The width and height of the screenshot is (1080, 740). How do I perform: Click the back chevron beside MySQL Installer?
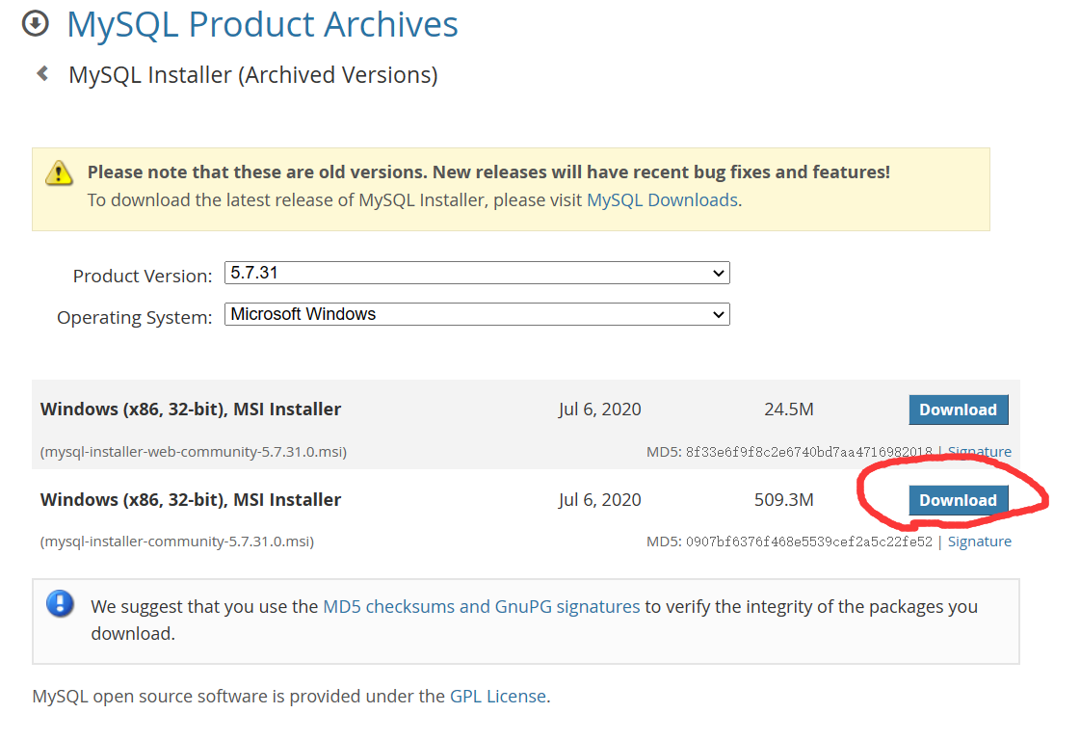tap(42, 73)
